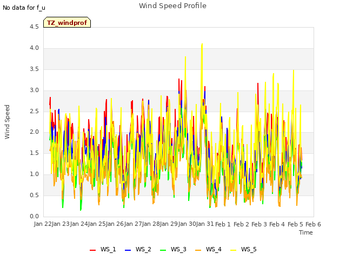Click the 3.0 y-axis tick label
346x260 pixels.
pyautogui.click(x=34, y=90)
